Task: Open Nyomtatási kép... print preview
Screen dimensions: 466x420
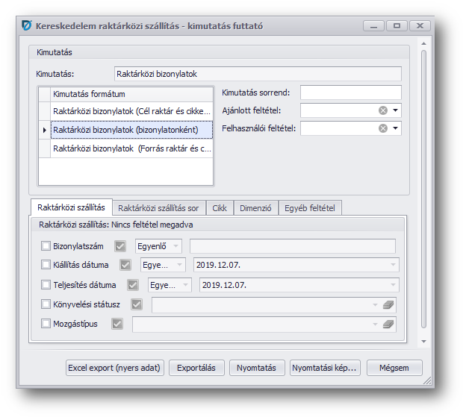Action: (325, 368)
